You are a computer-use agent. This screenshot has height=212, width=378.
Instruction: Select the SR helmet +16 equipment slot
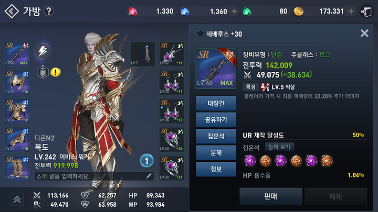pyautogui.click(x=17, y=83)
